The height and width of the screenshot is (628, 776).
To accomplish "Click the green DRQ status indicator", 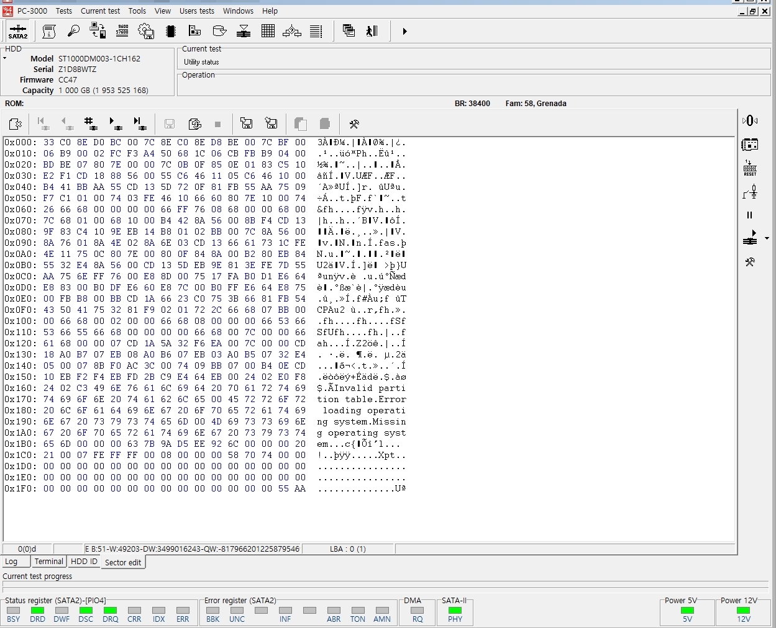I will (110, 611).
